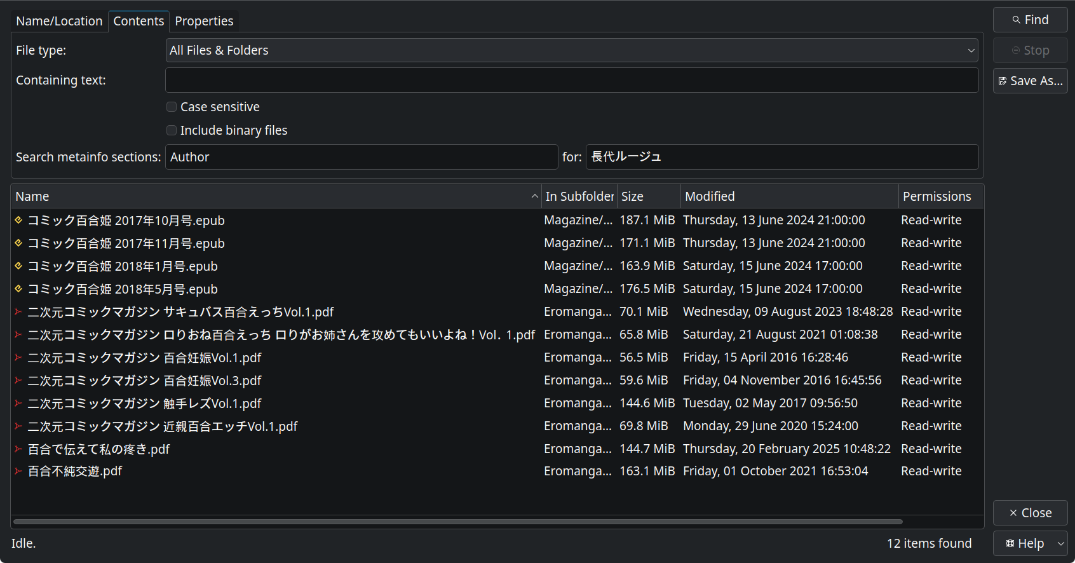Viewport: 1075px width, 563px height.
Task: Select file コミック百合姫 2017年11月号.epub
Action: coord(126,243)
